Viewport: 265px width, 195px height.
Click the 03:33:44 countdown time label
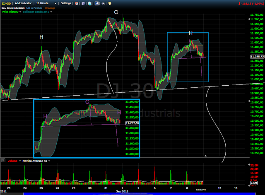(x=201, y=190)
